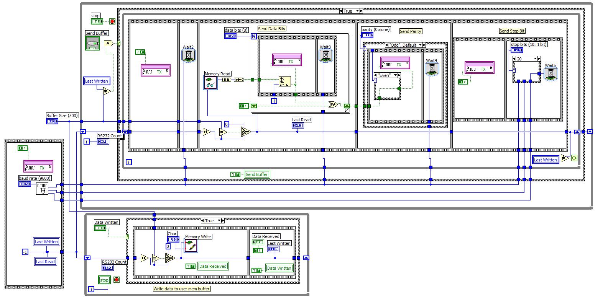Select the Wait4 timer icon
Image resolution: width=613 pixels, height=298 pixels.
click(432, 69)
